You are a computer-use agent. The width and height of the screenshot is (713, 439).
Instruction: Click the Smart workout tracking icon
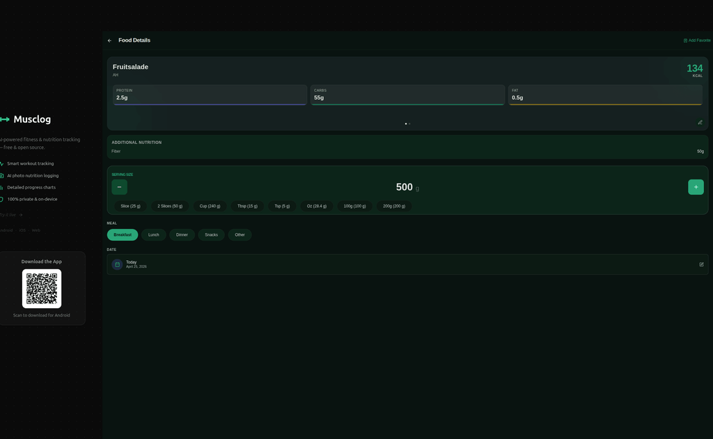click(x=3, y=163)
